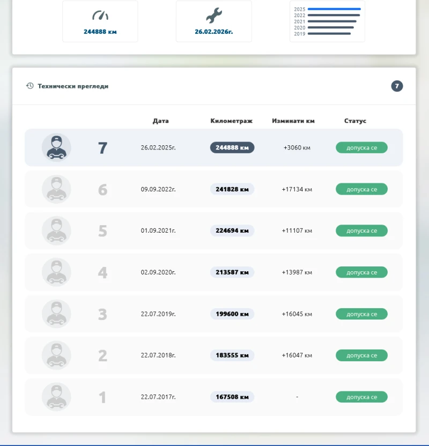Image resolution: width=429 pixels, height=446 pixels.
Task: Open the yearly bar chart thumbnail 2019-2025
Action: coord(327,21)
